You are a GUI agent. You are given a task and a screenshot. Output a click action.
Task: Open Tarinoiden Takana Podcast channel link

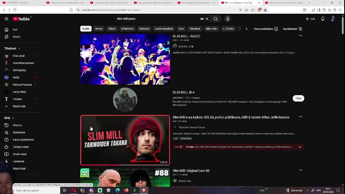[x=191, y=127]
